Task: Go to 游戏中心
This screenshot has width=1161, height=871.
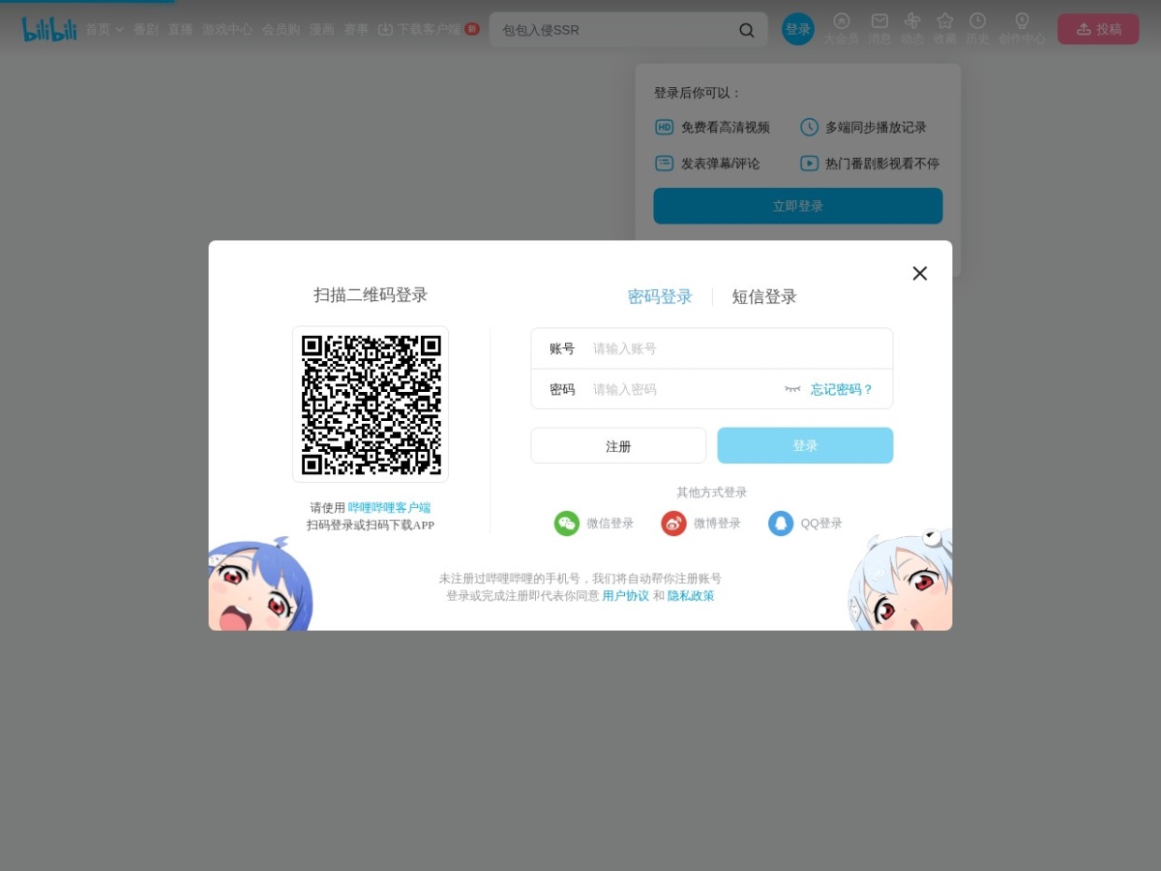Action: (227, 30)
